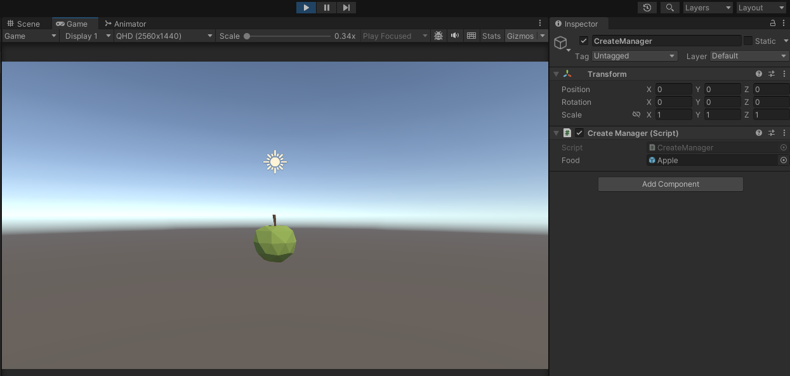Open the Game view panel options menu

click(540, 23)
